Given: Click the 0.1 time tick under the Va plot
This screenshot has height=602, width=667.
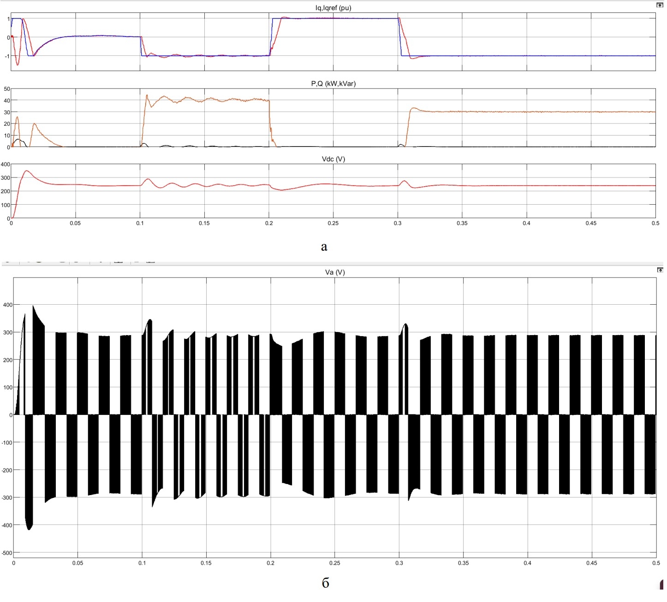Looking at the screenshot, I should [142, 563].
